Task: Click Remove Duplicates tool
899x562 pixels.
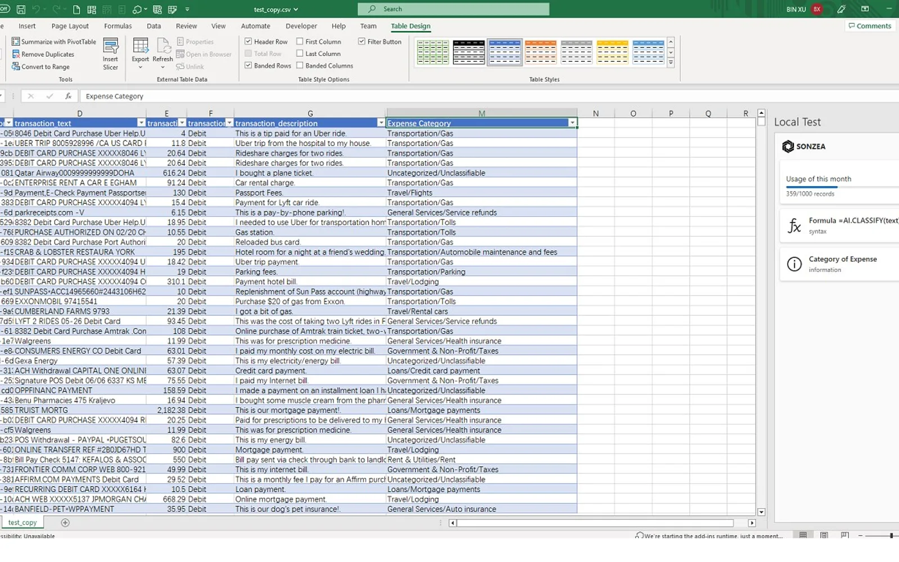Action: [43, 55]
